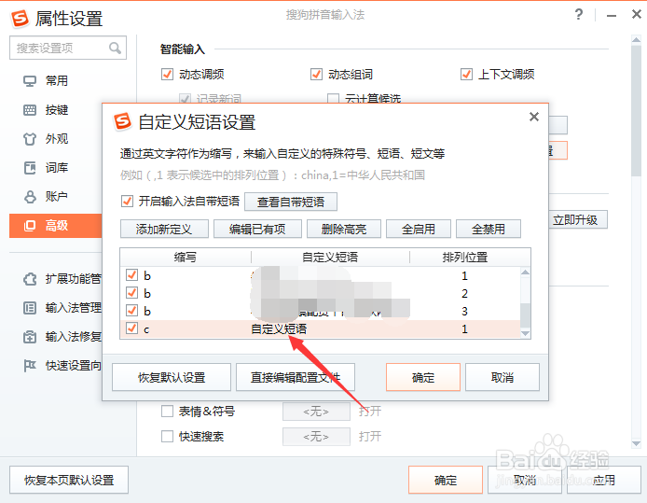Viewport: 647px width, 503px height.
Task: Open 快速搜索 hotkey <无> dropdown
Action: pyautogui.click(x=316, y=437)
